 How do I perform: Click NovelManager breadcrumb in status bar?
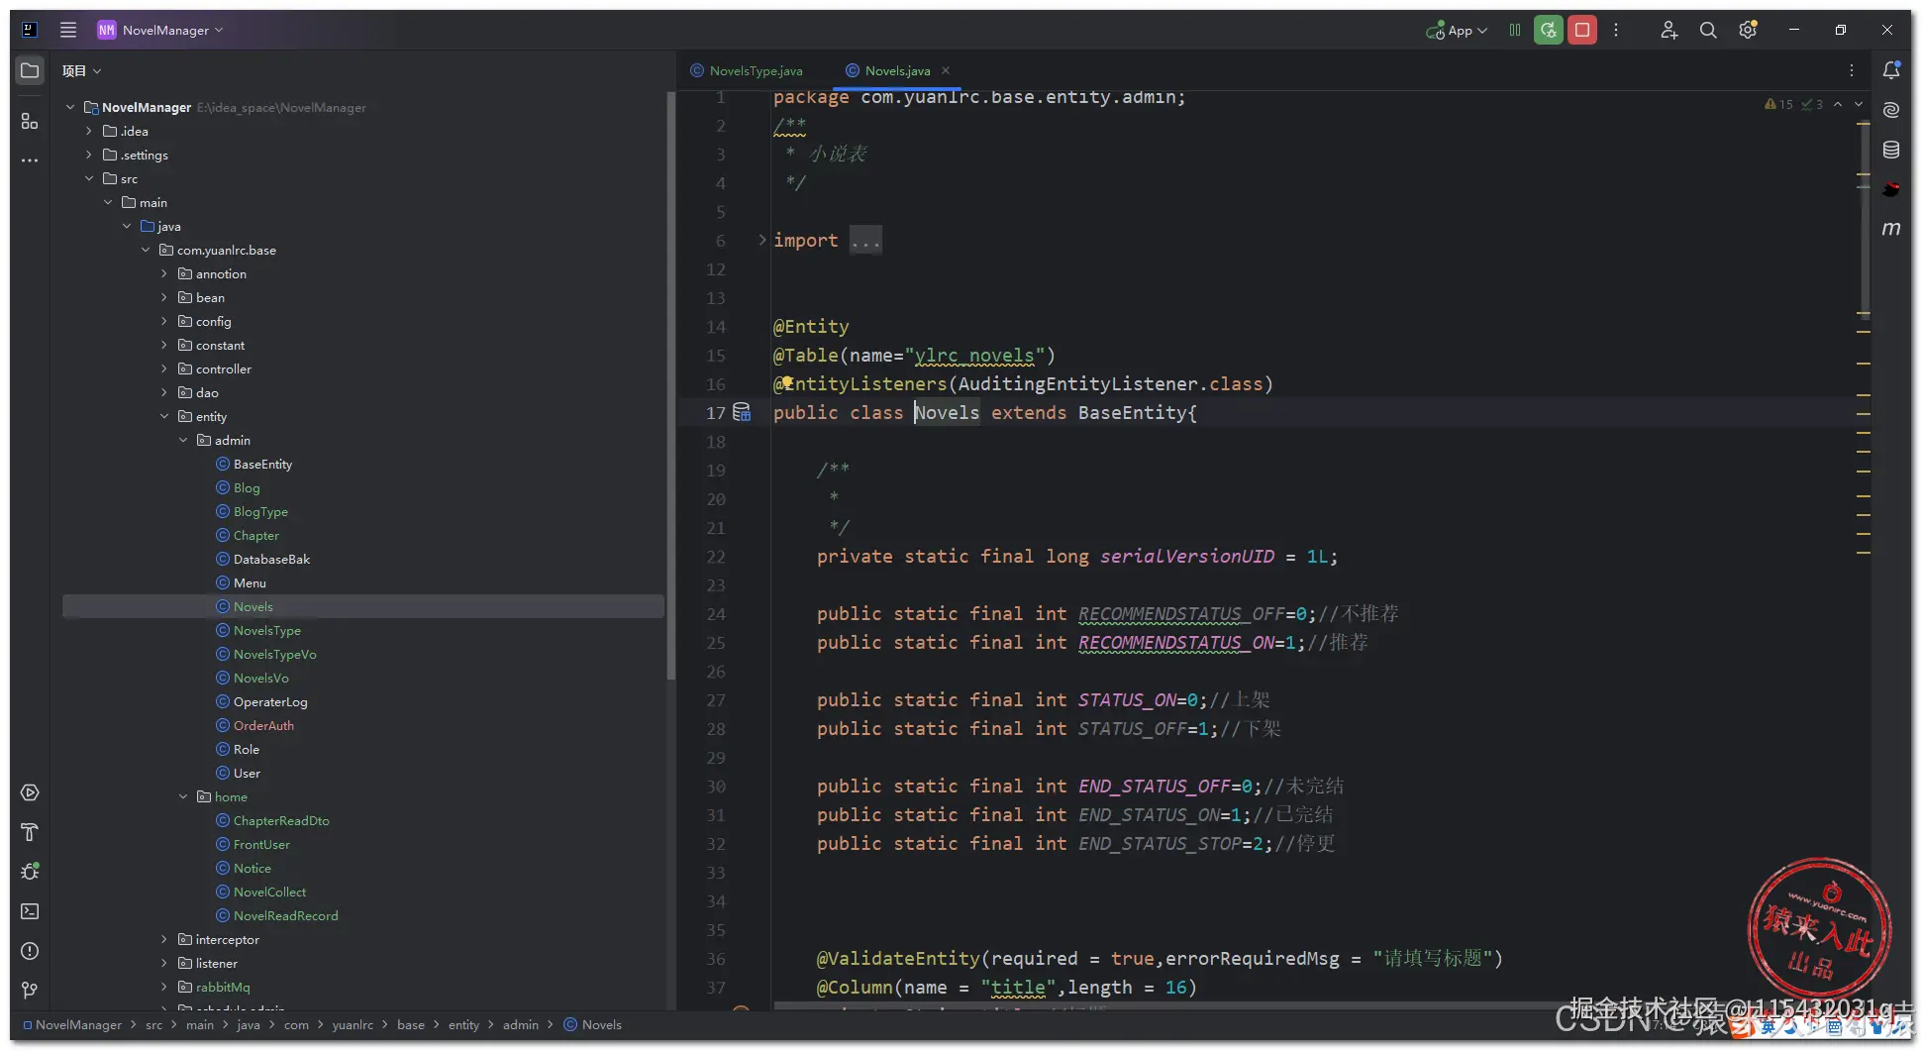(72, 1024)
